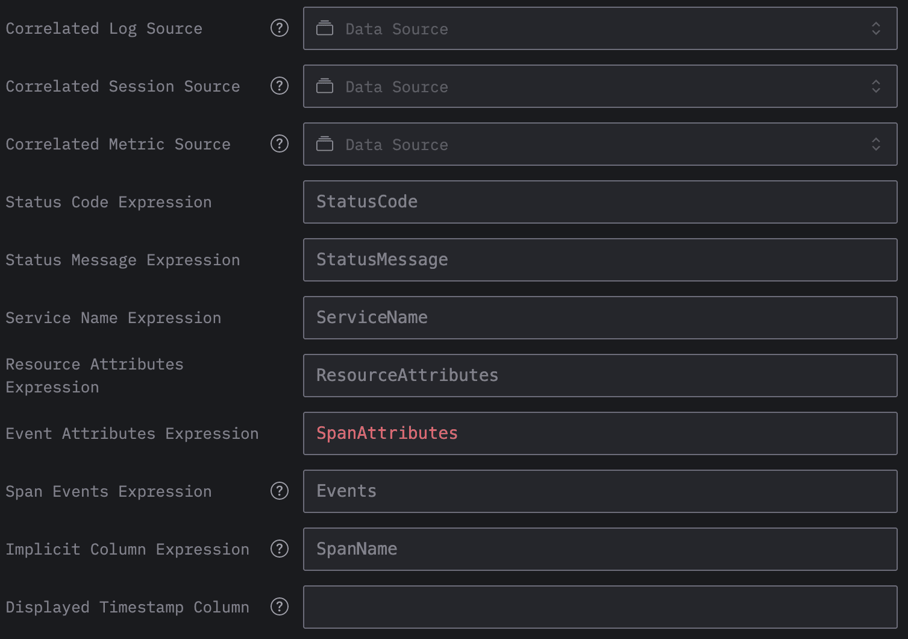
Task: Click help icon beside Correlated Log Source
Action: [x=280, y=28]
